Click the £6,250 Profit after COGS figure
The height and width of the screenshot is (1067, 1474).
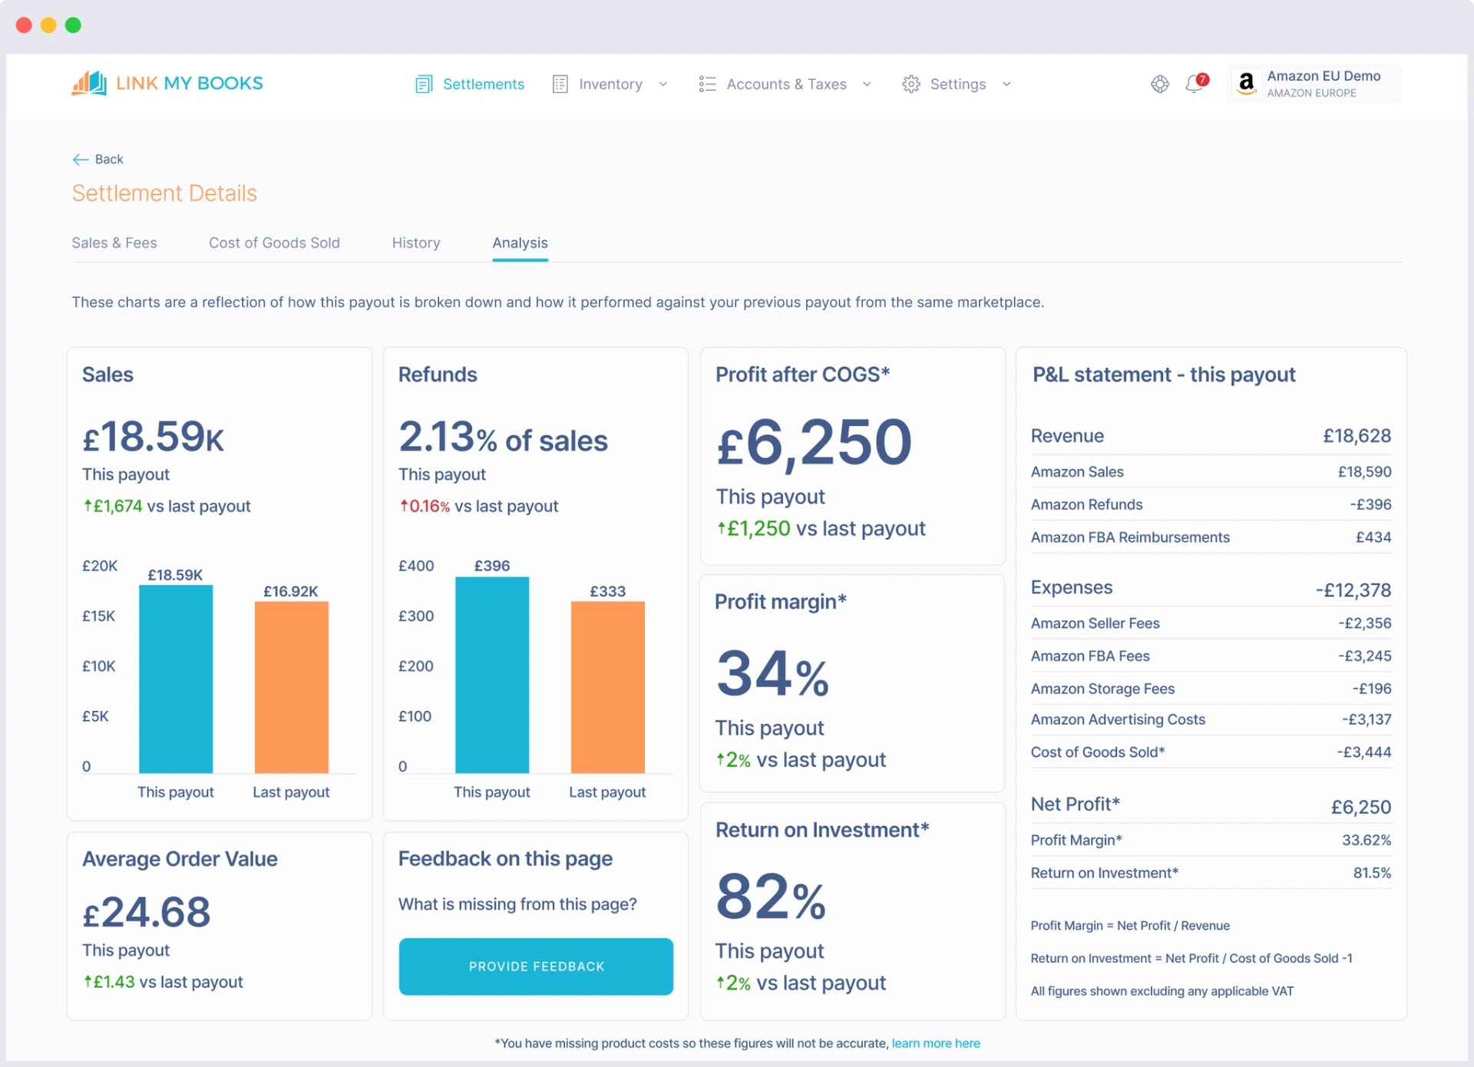click(815, 443)
